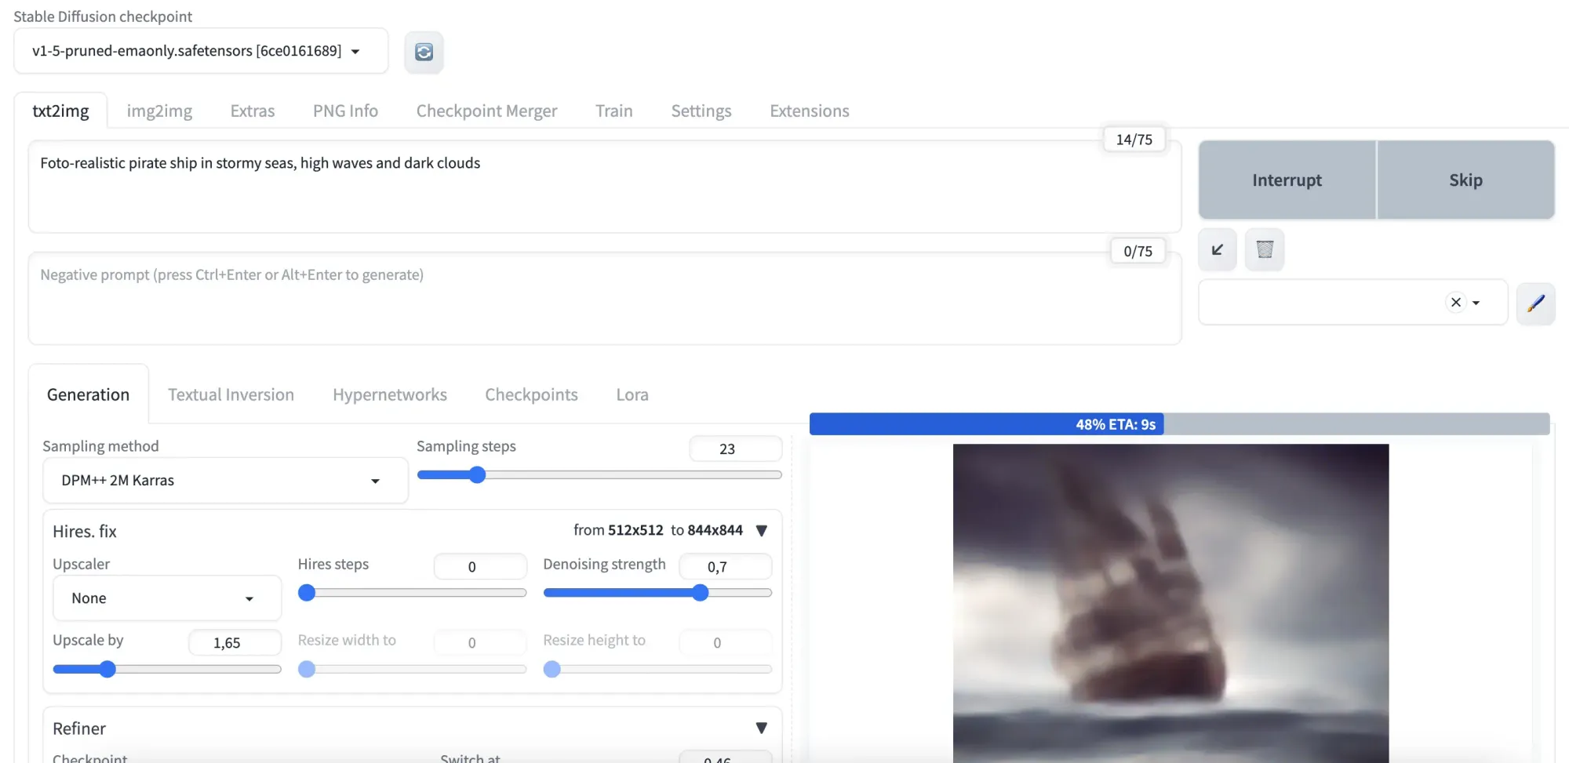Open the Upscaler dropdown set to None
Viewport: 1569px width, 763px height.
tap(166, 598)
